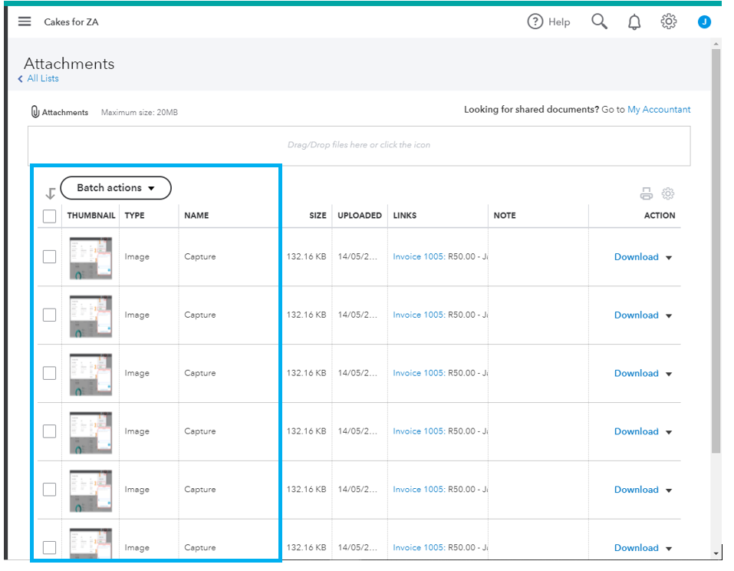Open the first row image thumbnail
734x571 pixels.
point(91,258)
